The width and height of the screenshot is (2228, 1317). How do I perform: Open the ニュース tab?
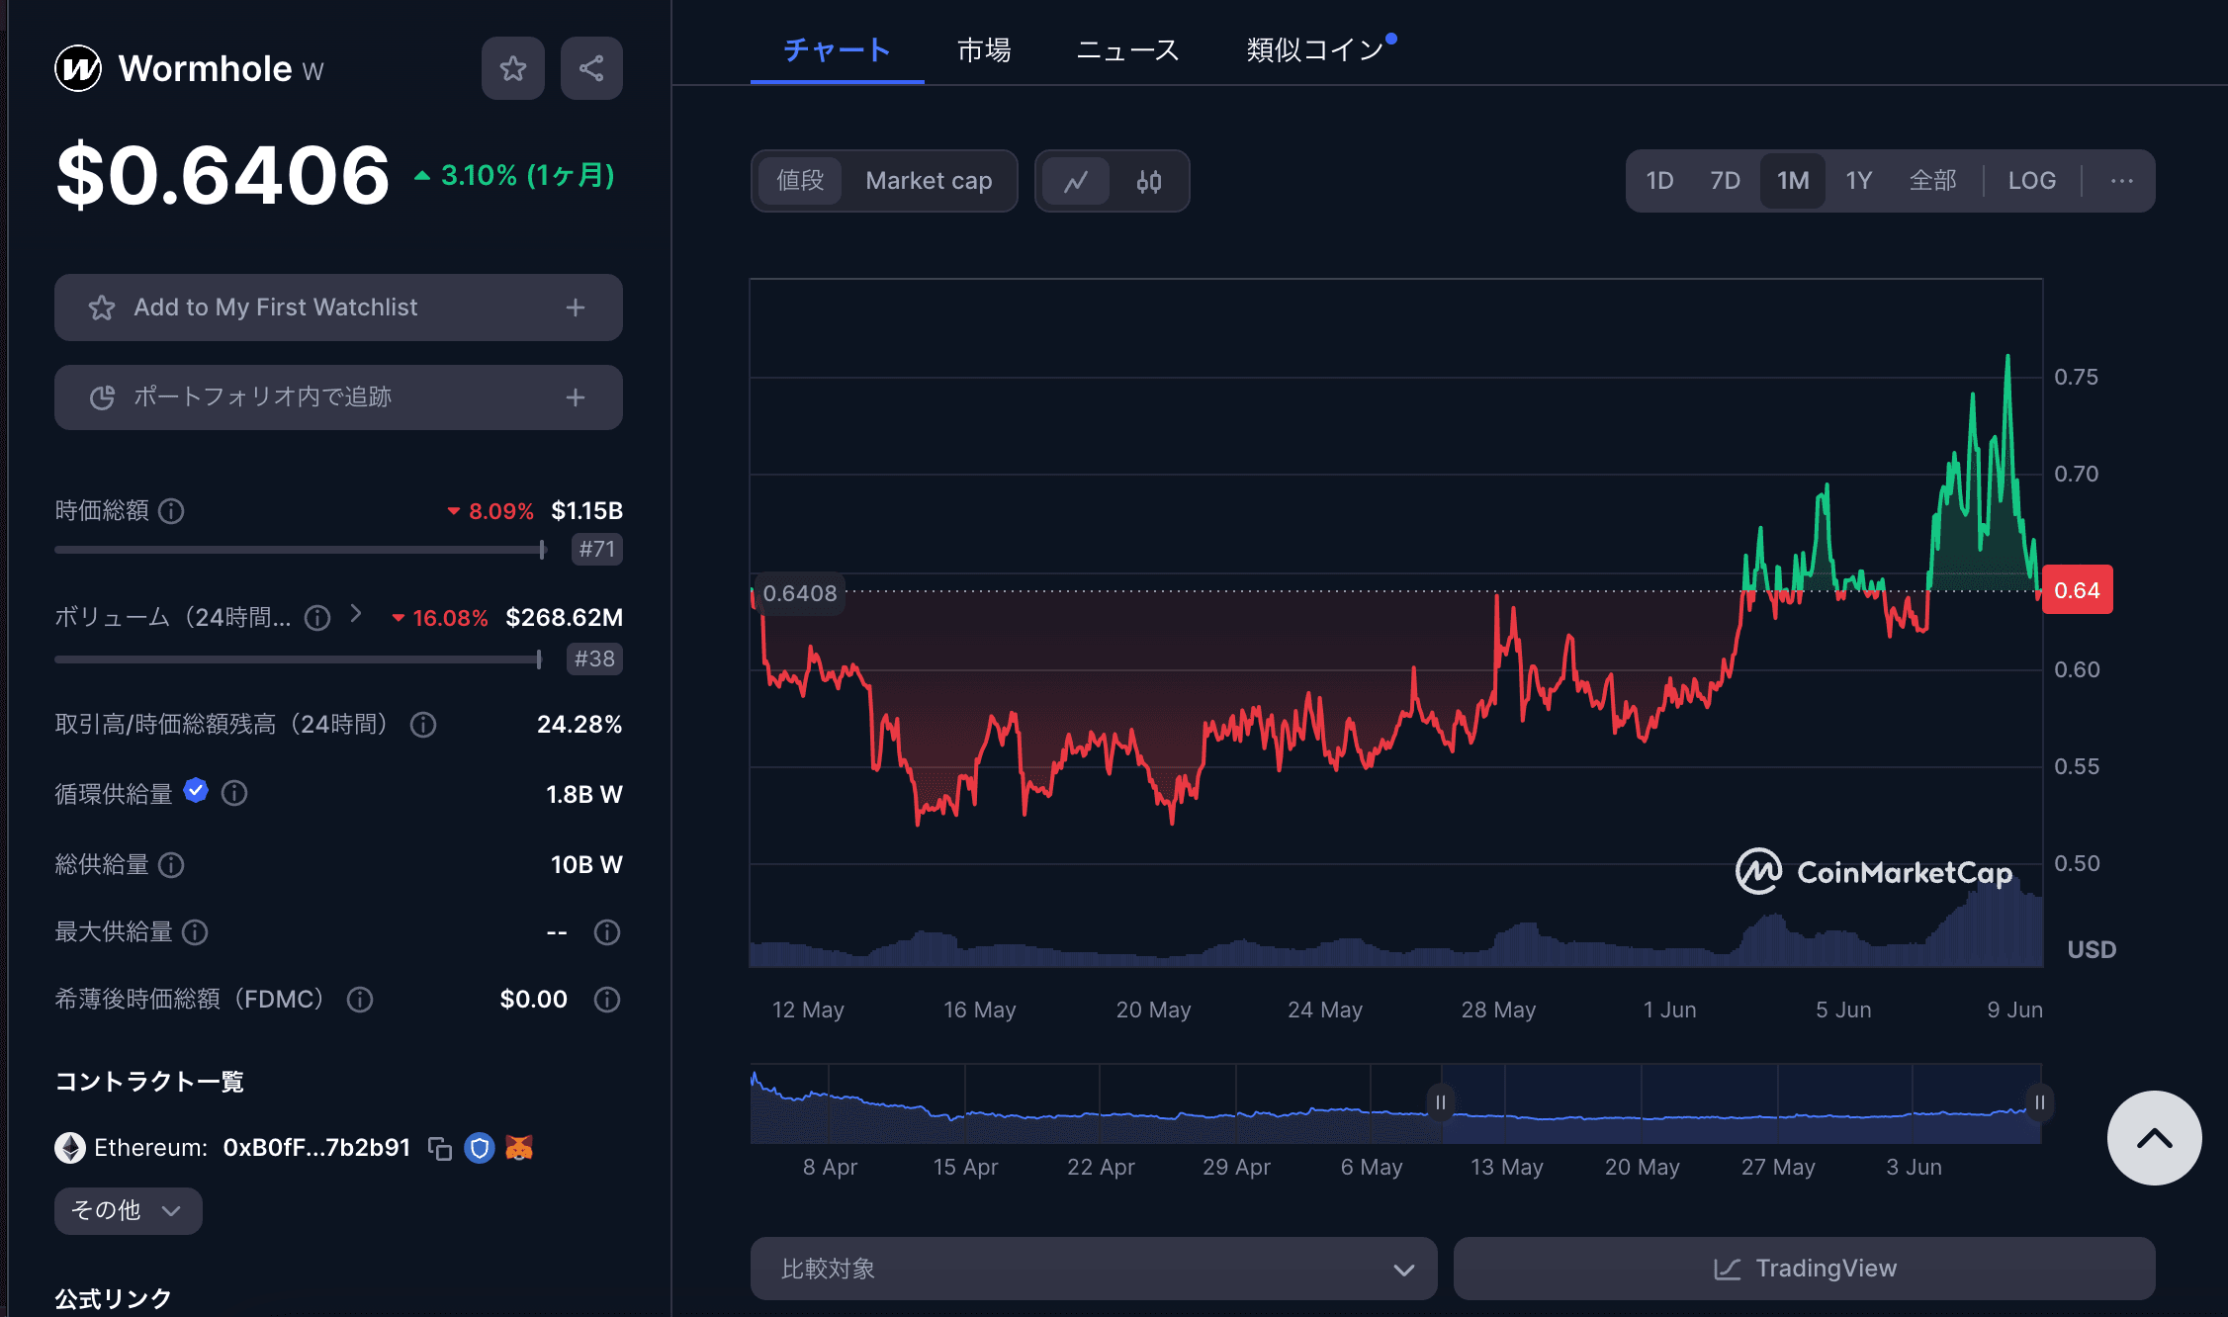(1127, 49)
